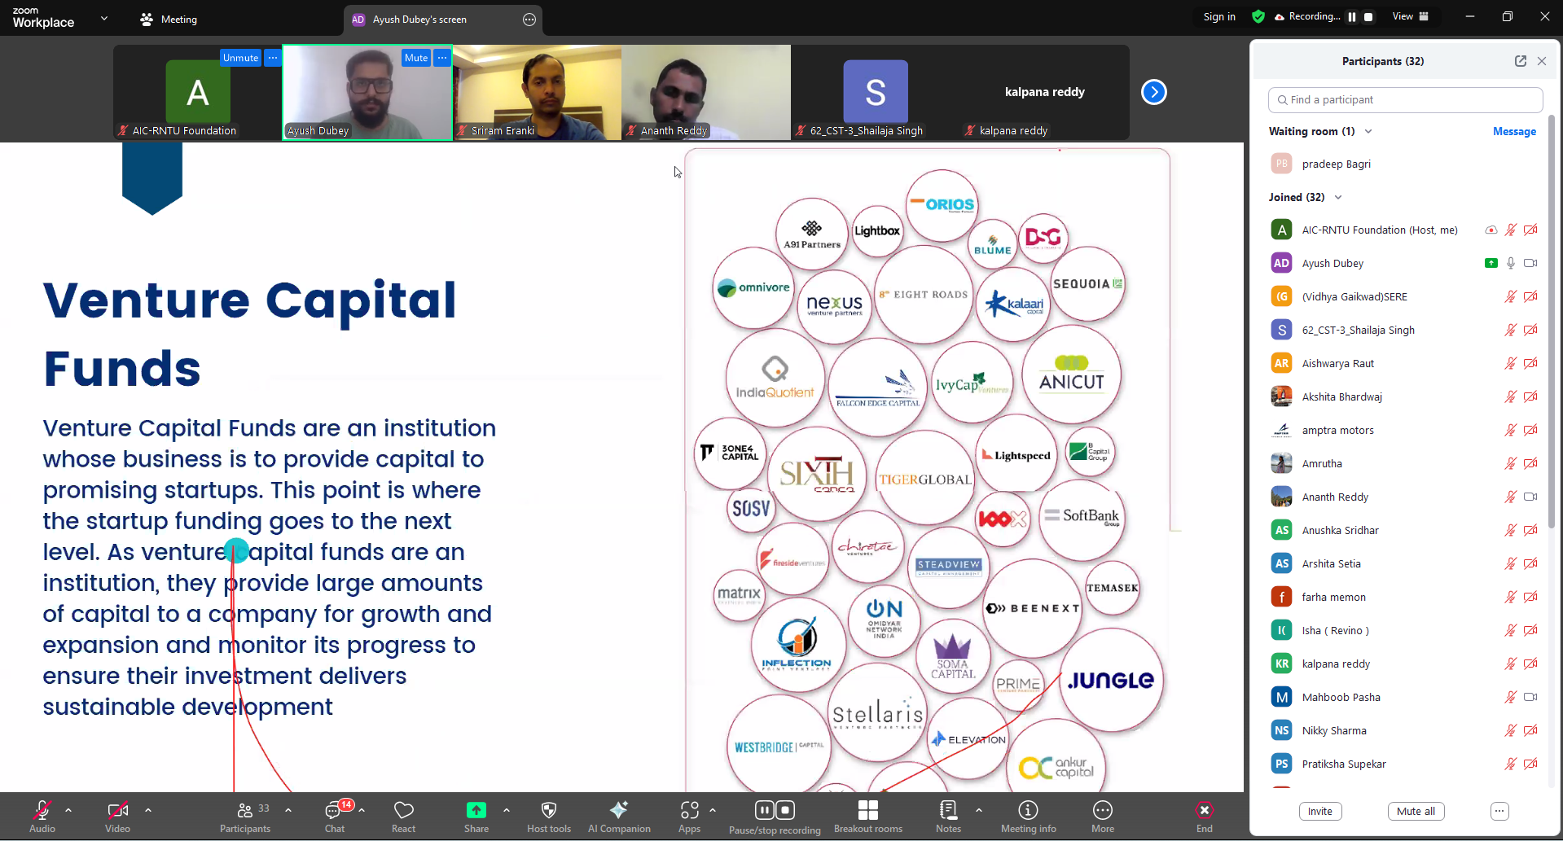Click the Mute all button
The image size is (1563, 841).
(x=1416, y=811)
